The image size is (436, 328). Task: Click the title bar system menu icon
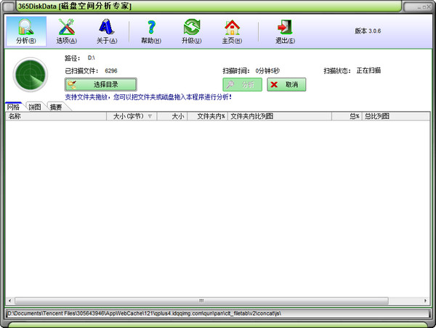tap(9, 7)
